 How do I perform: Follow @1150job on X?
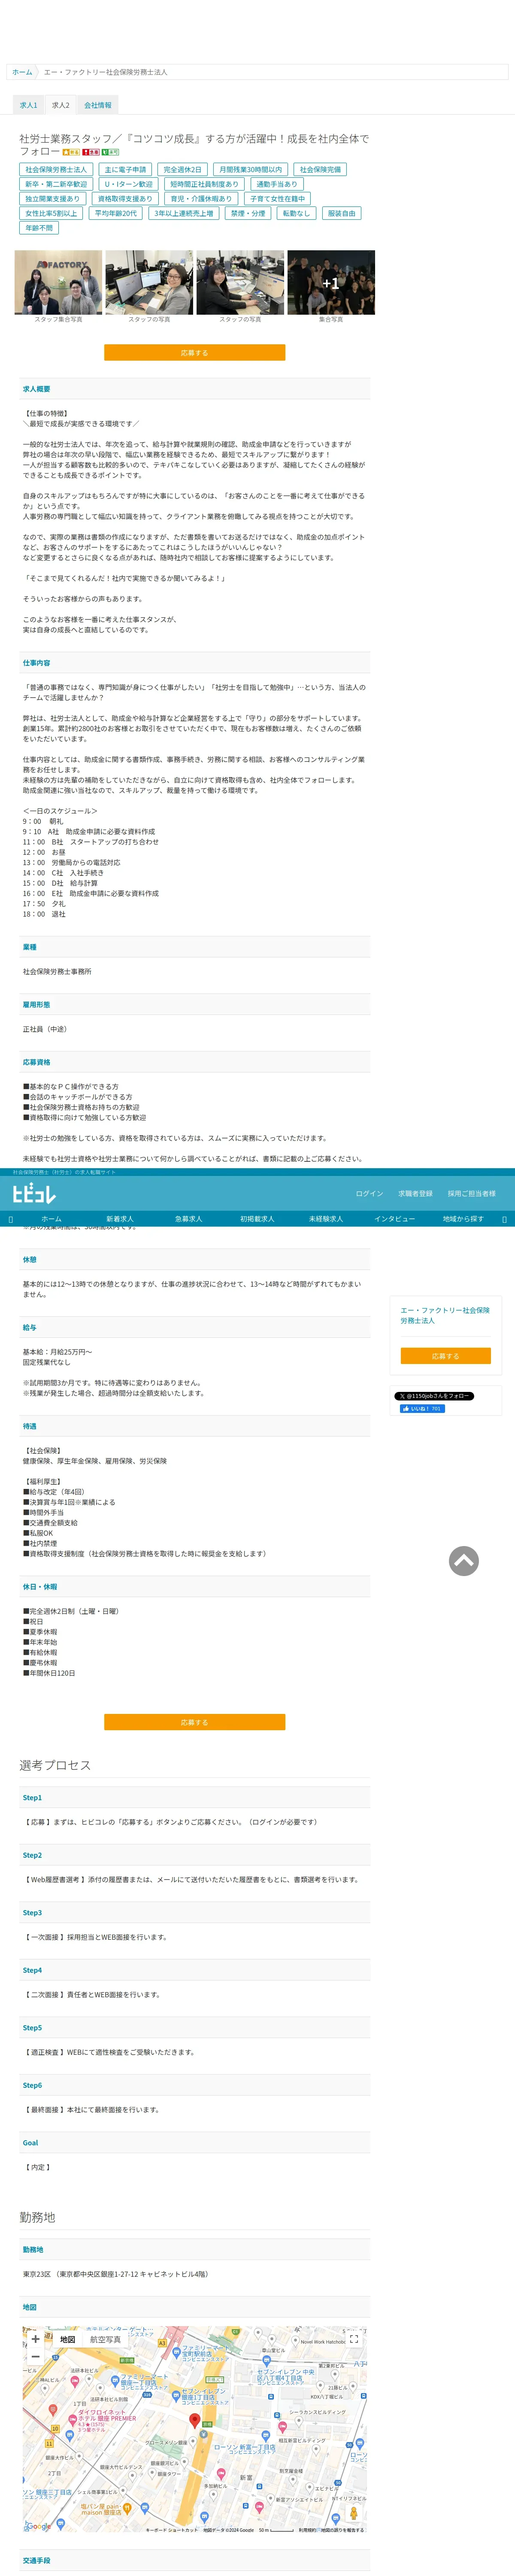pyautogui.click(x=434, y=1396)
